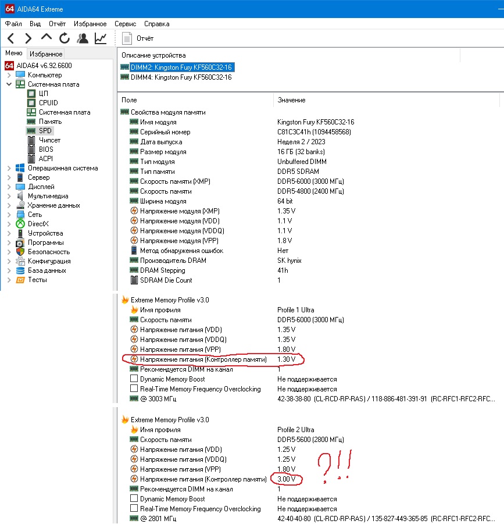Click the Мультимедиа speaker icon
This screenshot has width=504, height=524.
[x=20, y=196]
